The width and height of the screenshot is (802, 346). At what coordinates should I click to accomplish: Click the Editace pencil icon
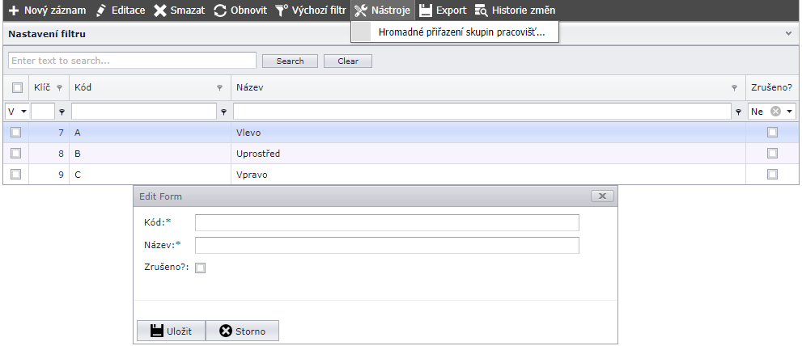[101, 11]
